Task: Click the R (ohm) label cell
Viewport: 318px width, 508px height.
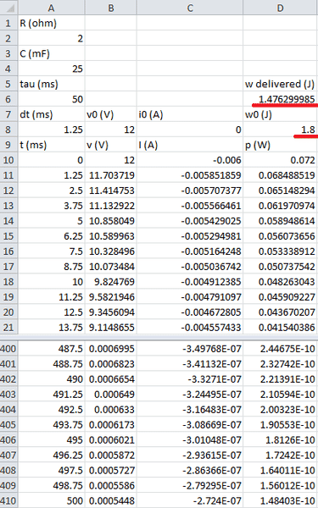Action: [51, 23]
